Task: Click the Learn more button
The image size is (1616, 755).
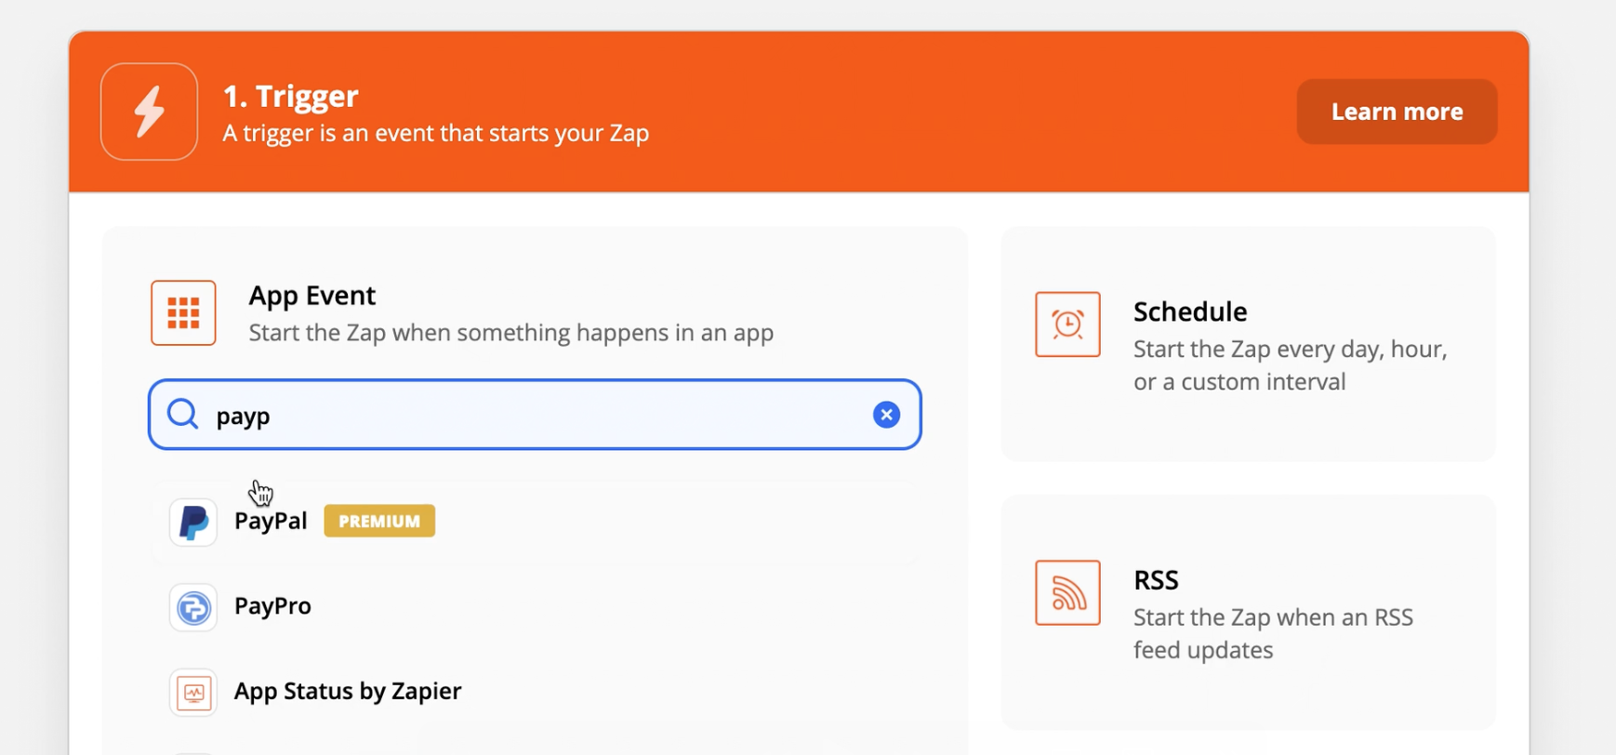Action: (1396, 112)
